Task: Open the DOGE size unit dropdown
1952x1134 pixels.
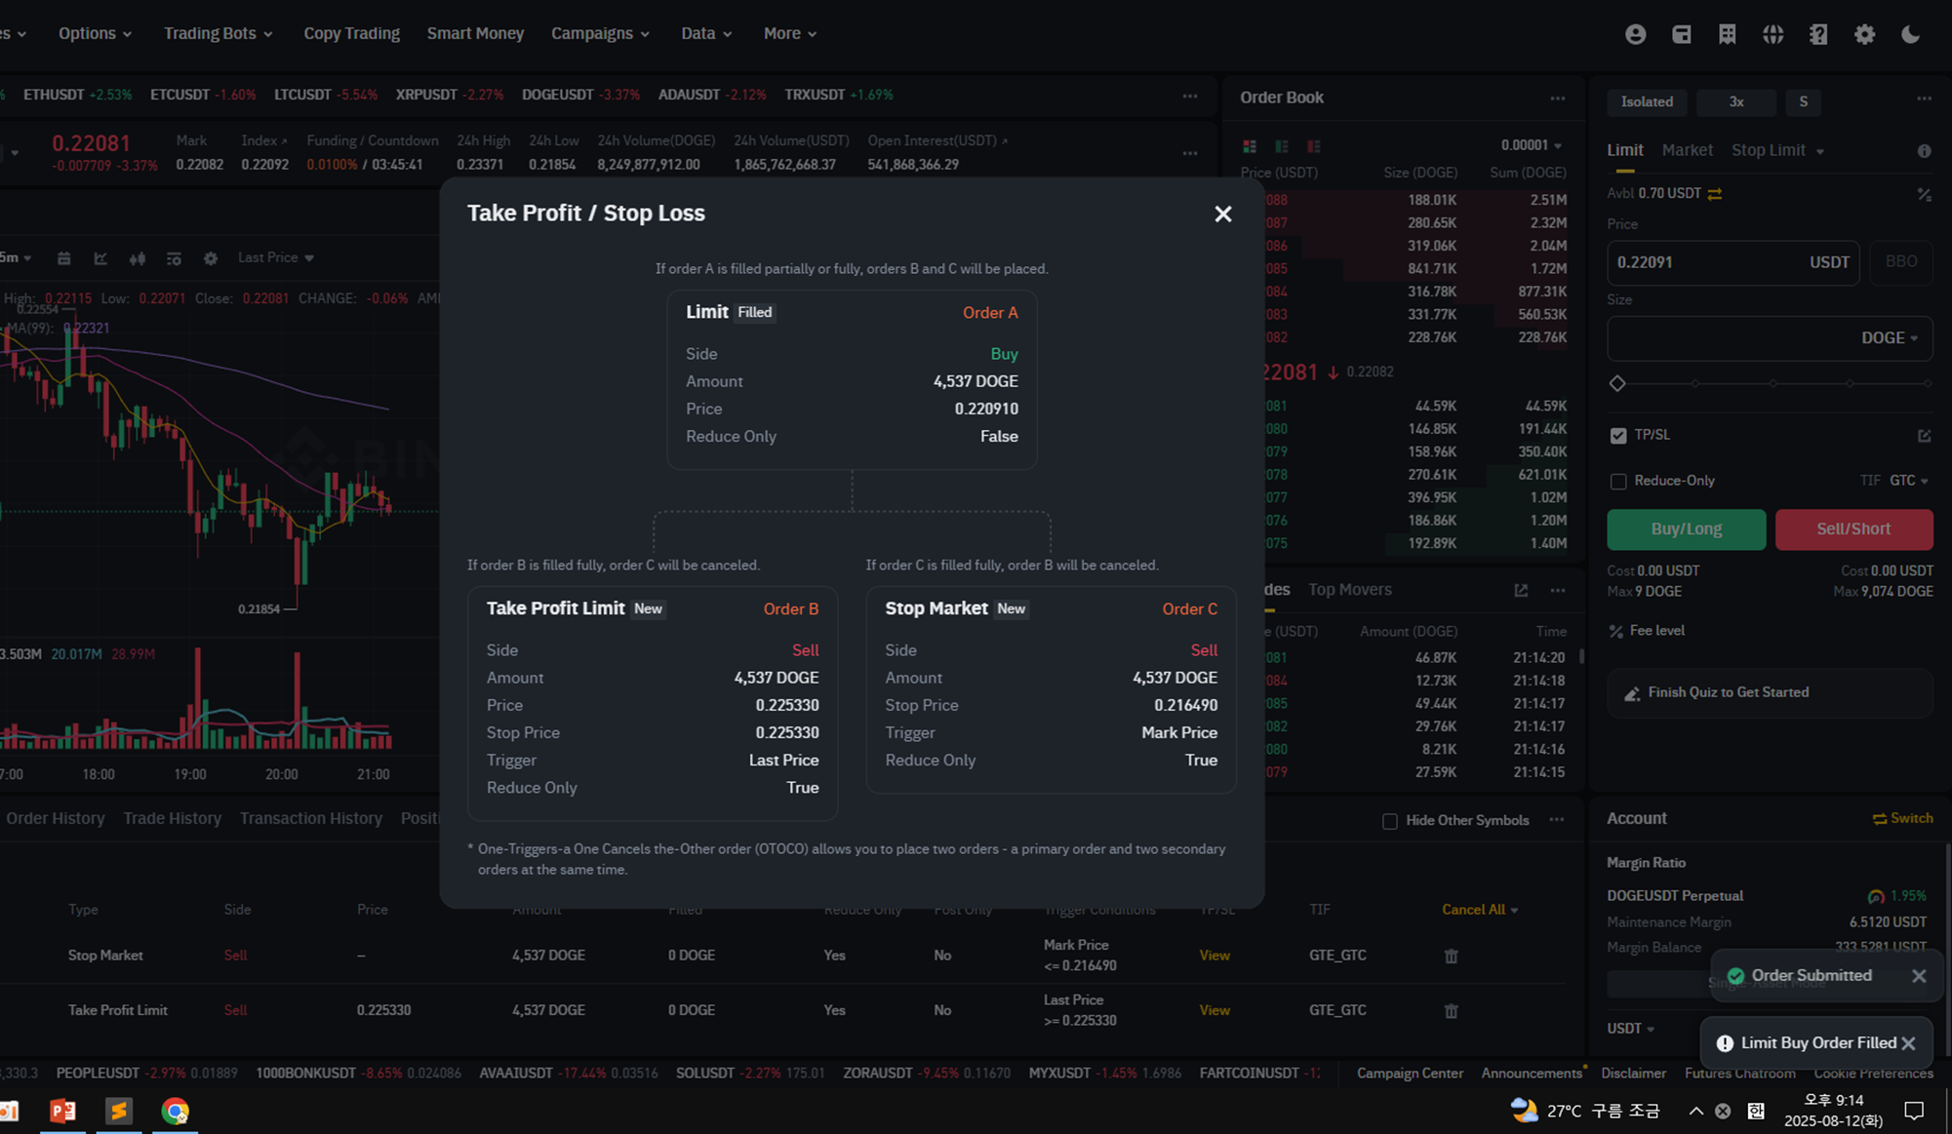Action: [x=1890, y=338]
